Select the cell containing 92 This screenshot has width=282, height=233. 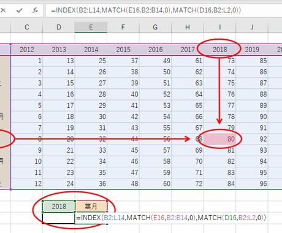[252, 139]
